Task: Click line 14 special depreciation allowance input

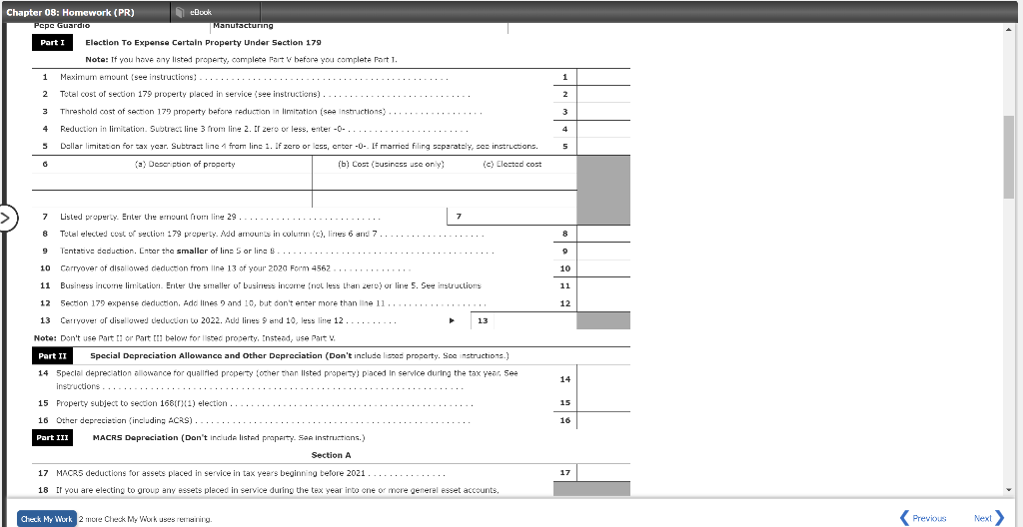Action: point(603,379)
